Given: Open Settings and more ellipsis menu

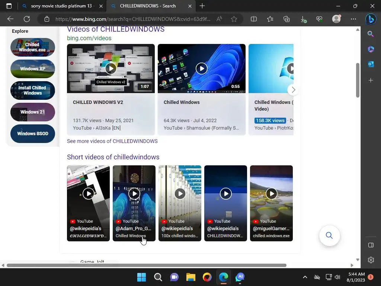Looking at the screenshot, I should pos(353,19).
